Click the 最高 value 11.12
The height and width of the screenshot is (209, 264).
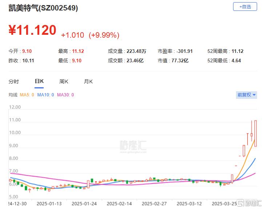point(78,51)
